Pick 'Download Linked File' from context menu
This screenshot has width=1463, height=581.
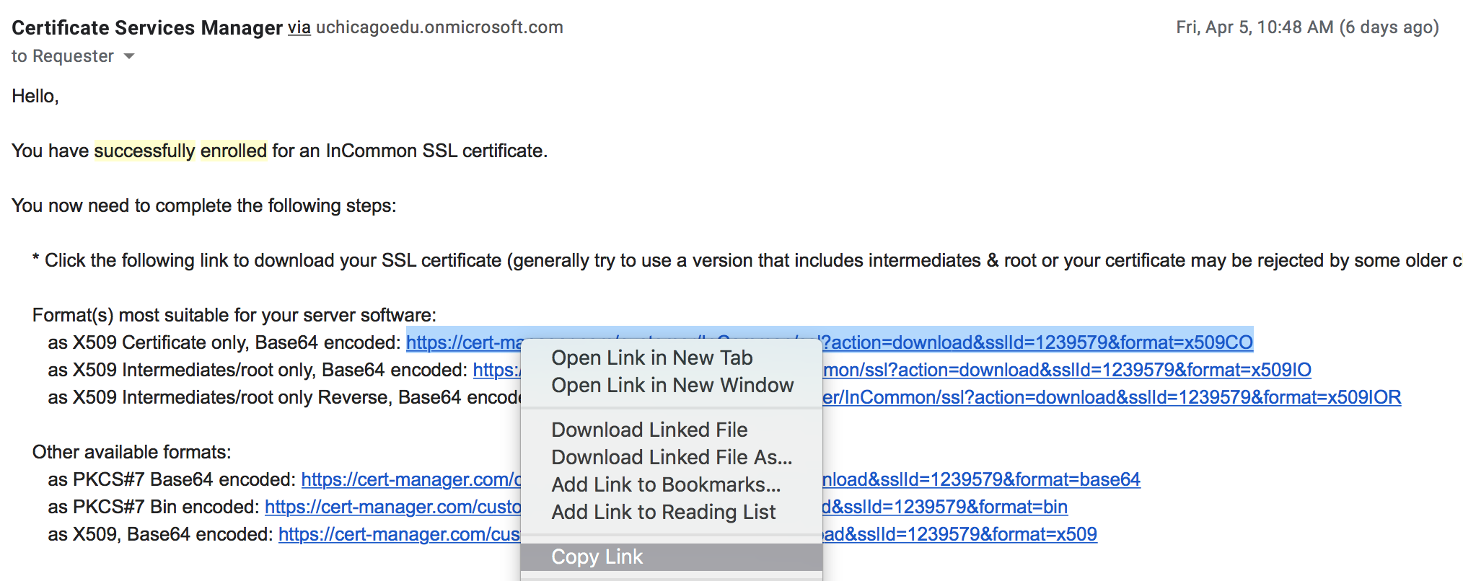click(649, 430)
